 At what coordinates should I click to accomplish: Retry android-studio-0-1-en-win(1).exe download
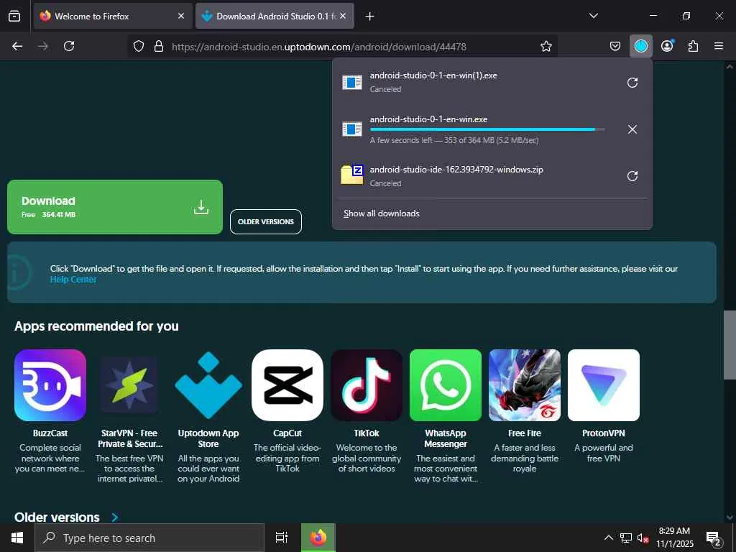[x=632, y=83]
